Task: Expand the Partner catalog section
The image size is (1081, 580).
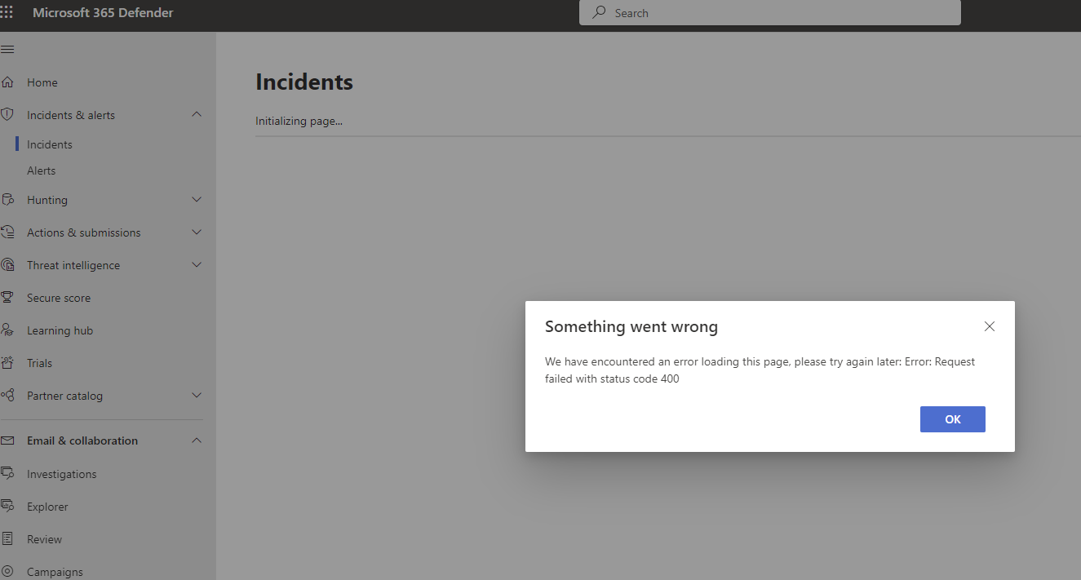Action: pyautogui.click(x=196, y=395)
